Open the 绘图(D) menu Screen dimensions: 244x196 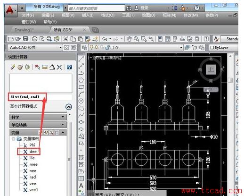tap(148, 15)
